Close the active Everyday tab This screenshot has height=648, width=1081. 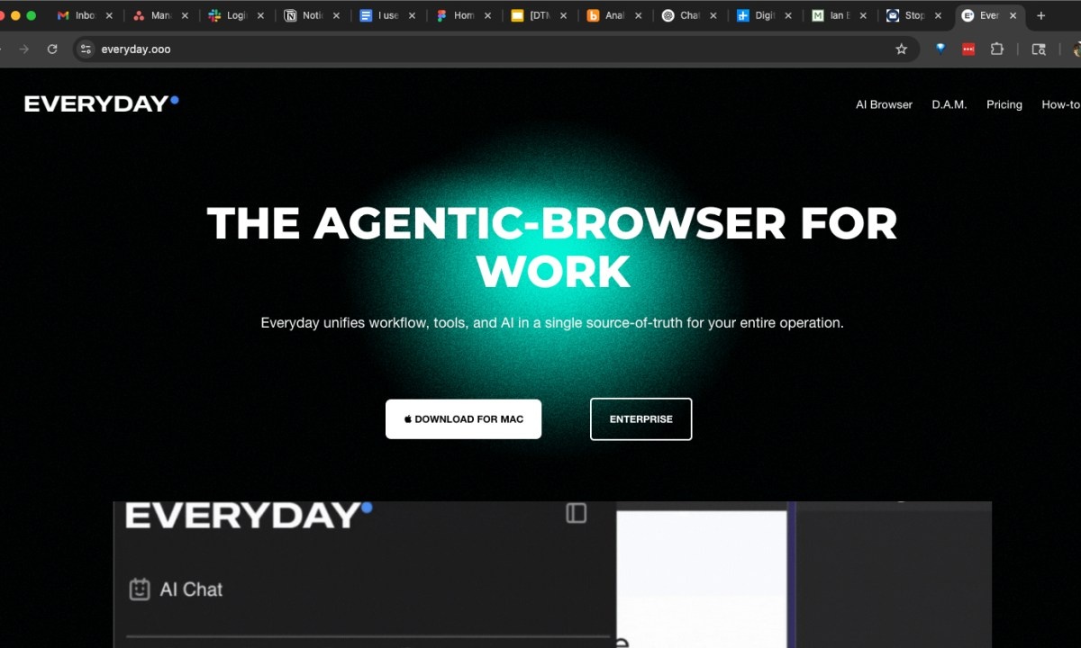tap(1014, 15)
